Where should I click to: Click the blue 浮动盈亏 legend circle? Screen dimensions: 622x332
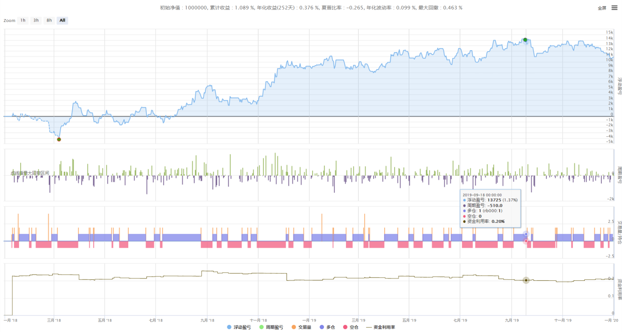tap(229, 327)
